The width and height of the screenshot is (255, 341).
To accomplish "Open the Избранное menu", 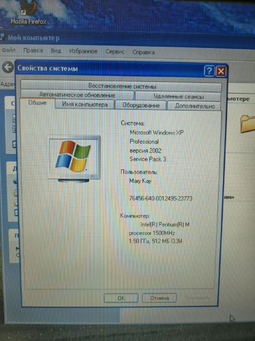I will click(83, 51).
